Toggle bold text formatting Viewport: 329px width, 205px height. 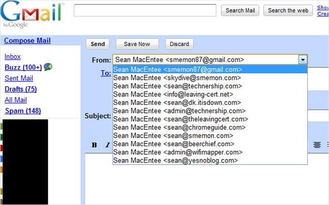click(94, 145)
